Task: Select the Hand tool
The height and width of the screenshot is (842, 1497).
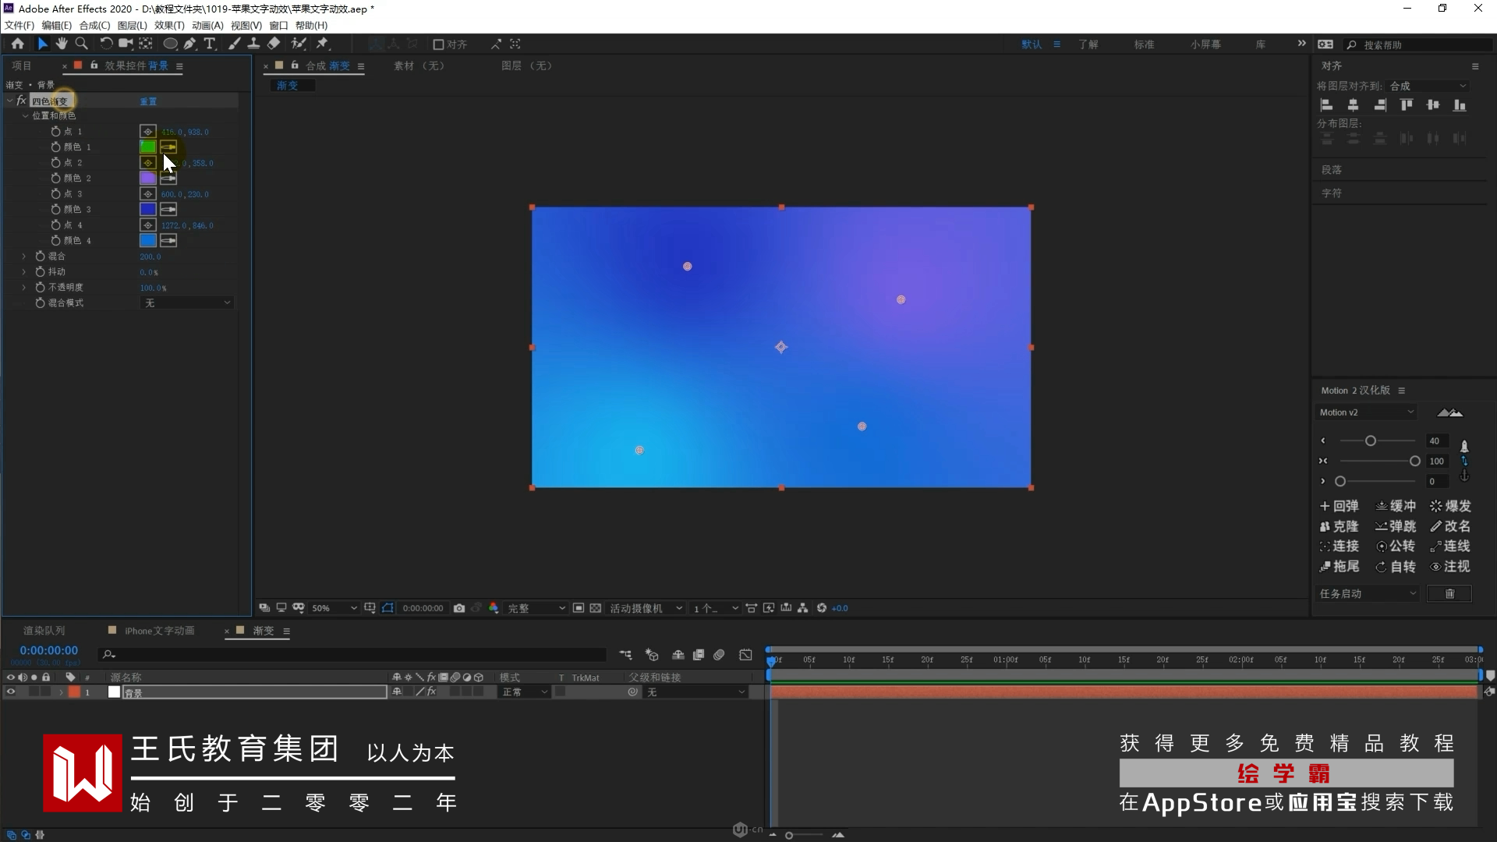Action: (x=62, y=44)
